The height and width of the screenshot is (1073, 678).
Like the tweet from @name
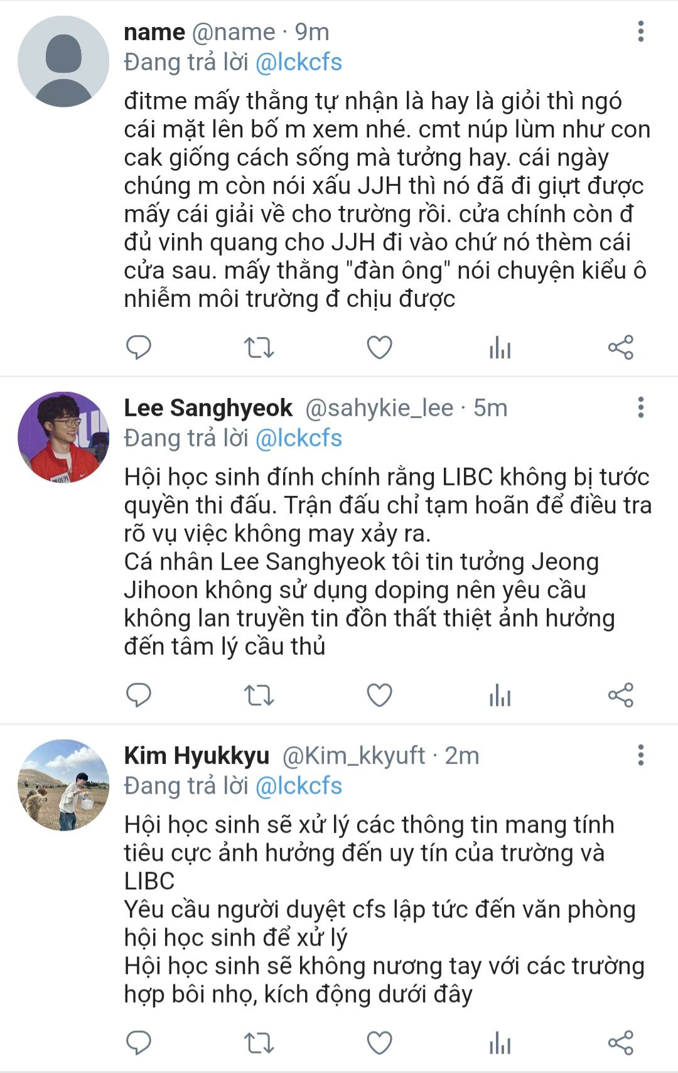click(379, 347)
